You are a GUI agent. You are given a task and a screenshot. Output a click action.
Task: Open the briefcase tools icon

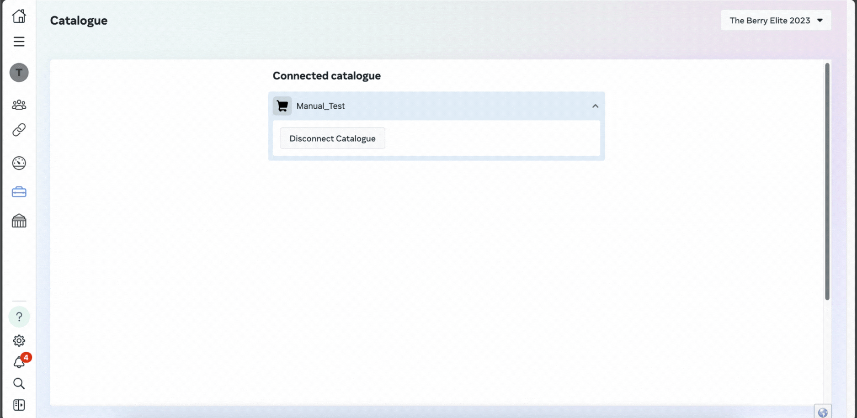click(x=19, y=192)
